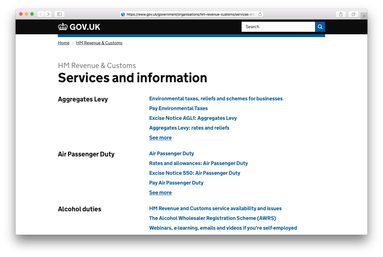Click the Safari back arrow button
383x257 pixels.
[41, 14]
